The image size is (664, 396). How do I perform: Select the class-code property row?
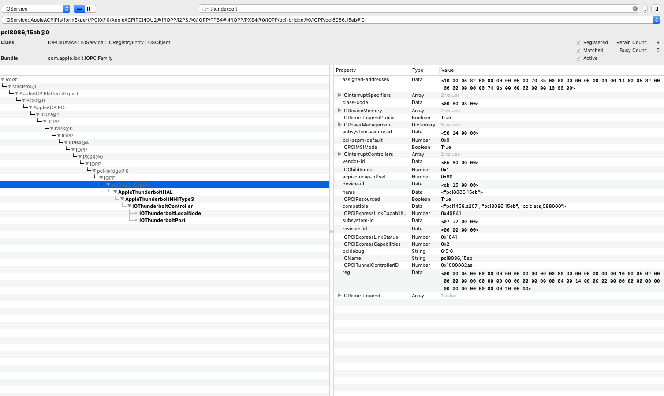[499, 103]
